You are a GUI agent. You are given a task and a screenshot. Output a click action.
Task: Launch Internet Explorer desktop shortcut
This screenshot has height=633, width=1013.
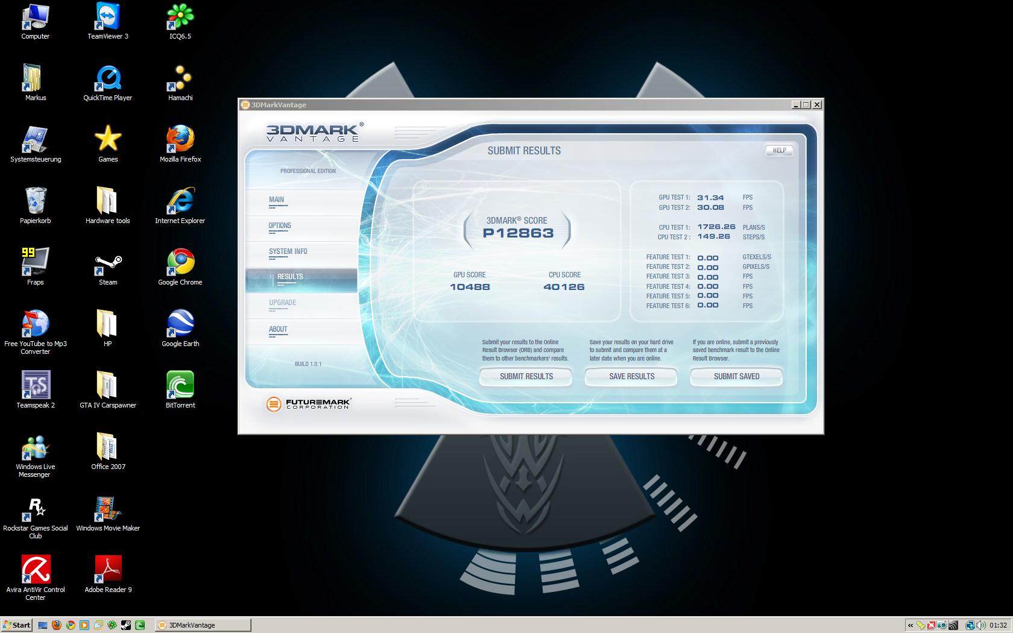[x=180, y=206]
